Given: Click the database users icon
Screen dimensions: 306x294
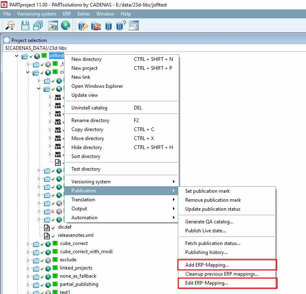Looking at the screenshot, I should [x=96, y=26].
